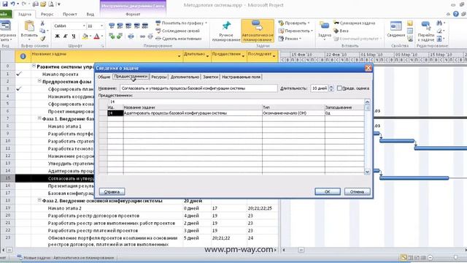The height and width of the screenshot is (263, 467).
Task: Click the large Paste (Вставить) icon
Action: click(x=29, y=26)
